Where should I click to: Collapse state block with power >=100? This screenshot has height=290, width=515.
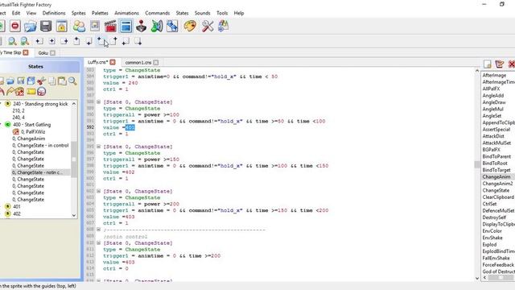tap(98, 102)
